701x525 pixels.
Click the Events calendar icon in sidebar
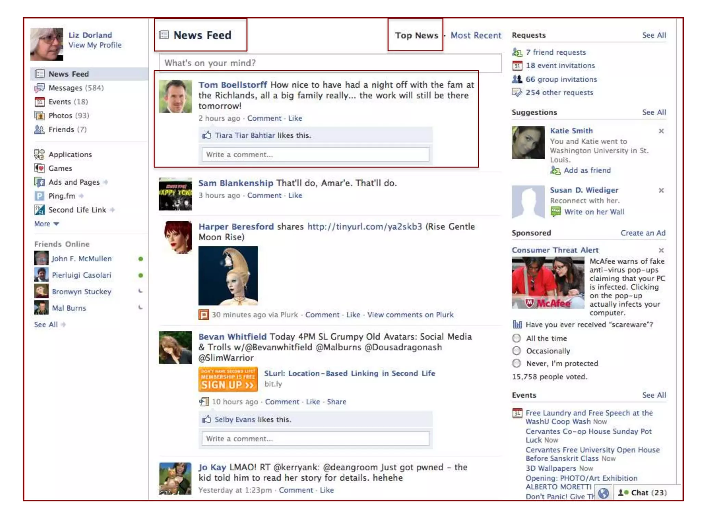39,102
